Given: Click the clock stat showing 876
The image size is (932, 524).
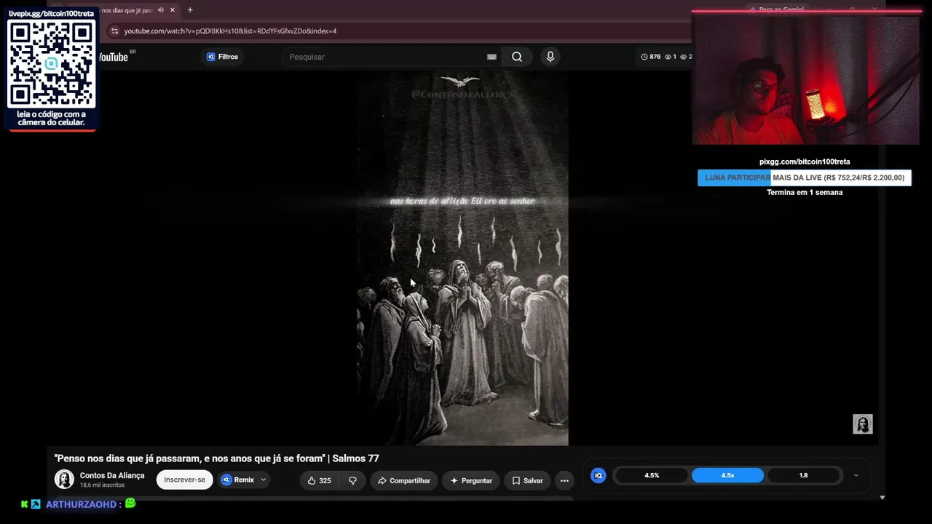Looking at the screenshot, I should coord(650,57).
